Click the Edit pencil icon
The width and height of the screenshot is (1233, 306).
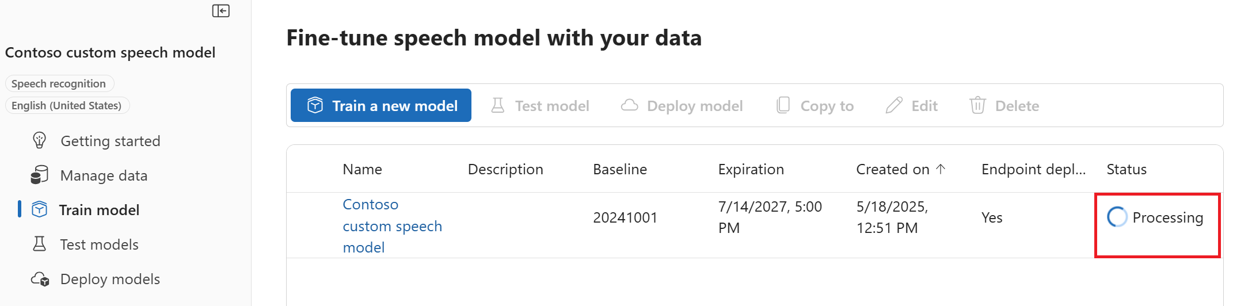[x=894, y=106]
